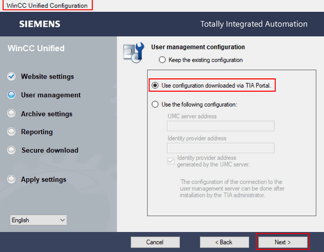Go to Apply settings step
Image resolution: width=324 pixels, height=252 pixels.
44,180
